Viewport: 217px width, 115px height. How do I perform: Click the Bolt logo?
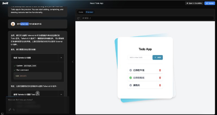coord(5,3)
